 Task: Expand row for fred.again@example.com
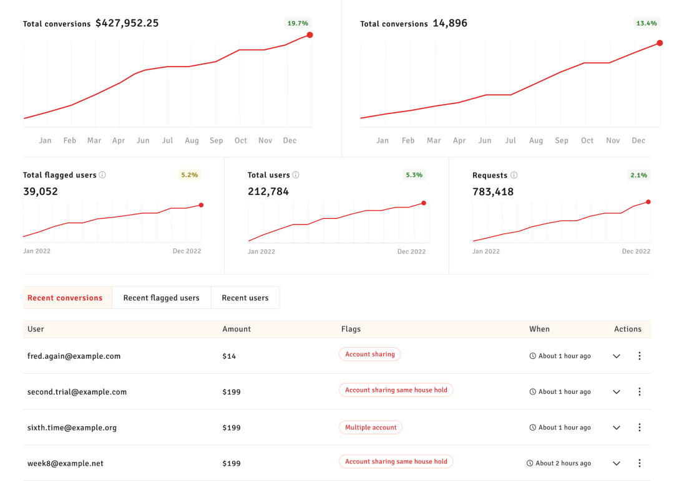pos(617,356)
